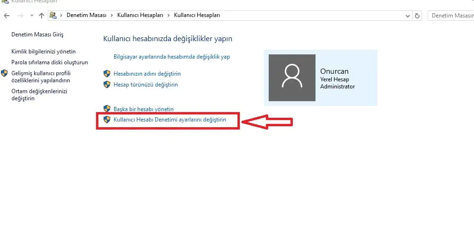Open Bilgisayar ayarlarında hesabımda değişiklik yap
This screenshot has height=244, width=474.
(172, 57)
